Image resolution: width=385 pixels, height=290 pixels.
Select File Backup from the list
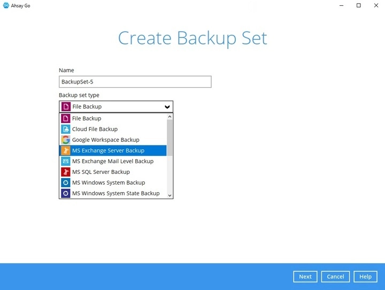click(x=113, y=118)
